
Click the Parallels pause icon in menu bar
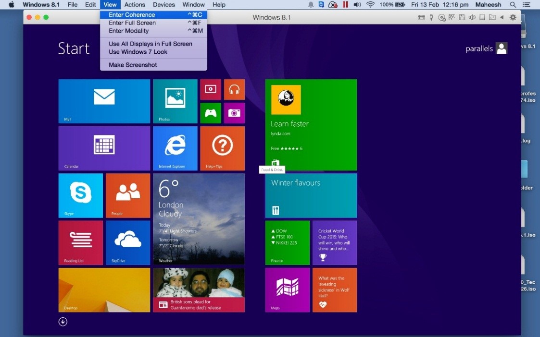(x=345, y=4)
